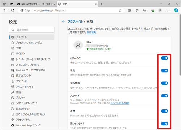Screen dimensions: 181x130
Task: Open システムとパフォーマンス settings
Action: point(31,103)
